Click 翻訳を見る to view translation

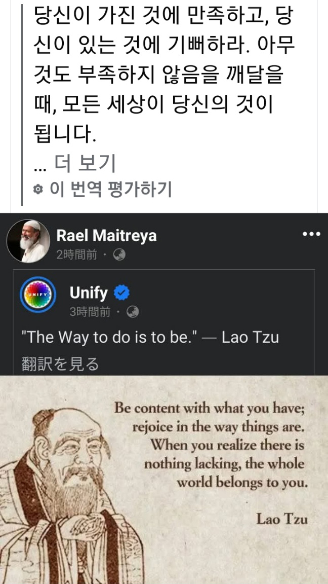(x=60, y=364)
